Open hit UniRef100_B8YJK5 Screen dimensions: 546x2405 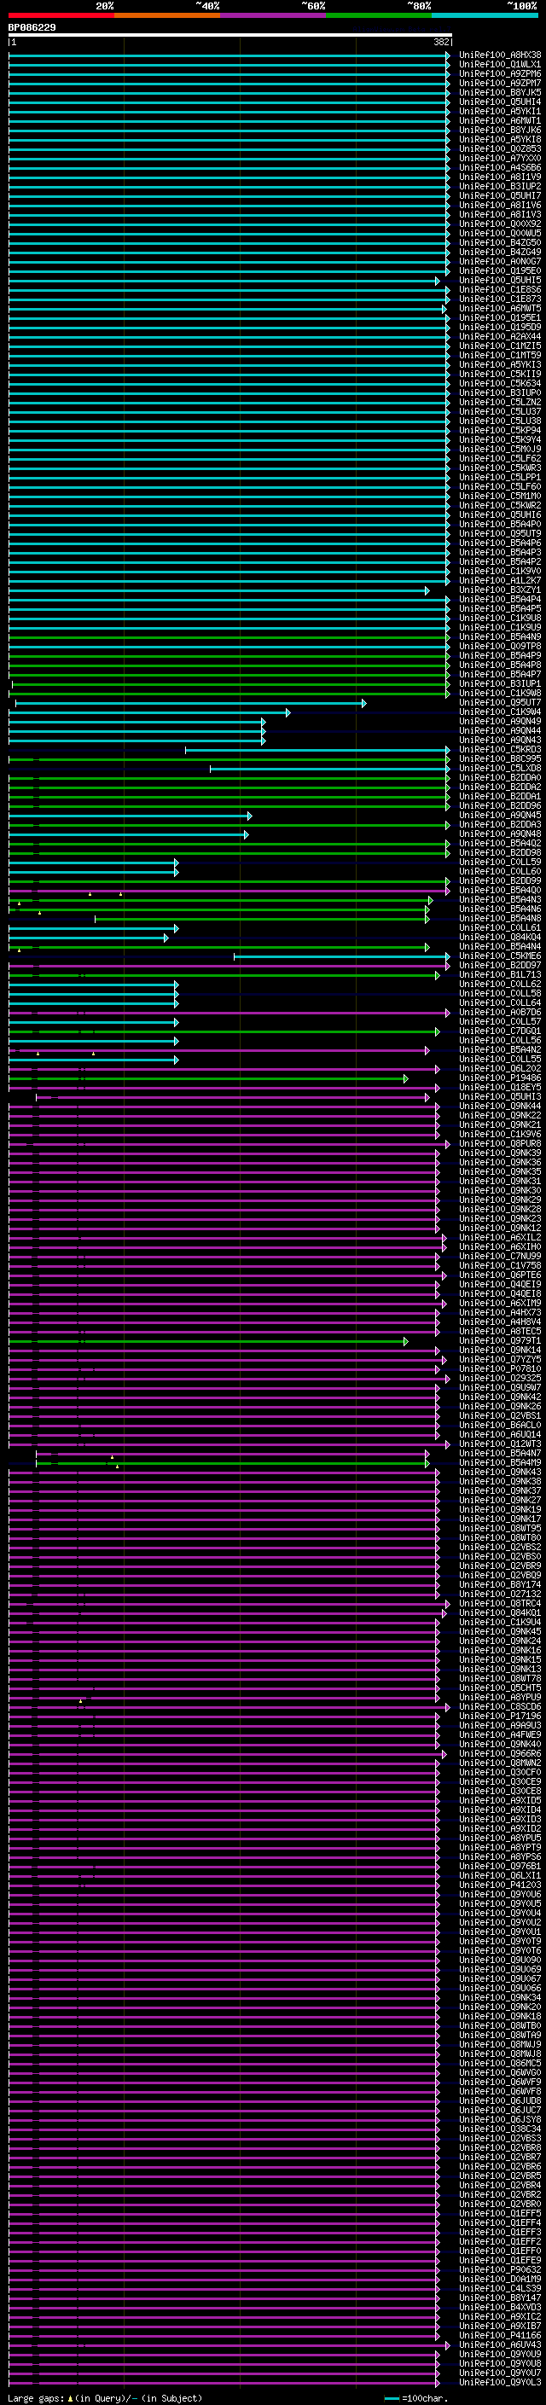click(500, 92)
